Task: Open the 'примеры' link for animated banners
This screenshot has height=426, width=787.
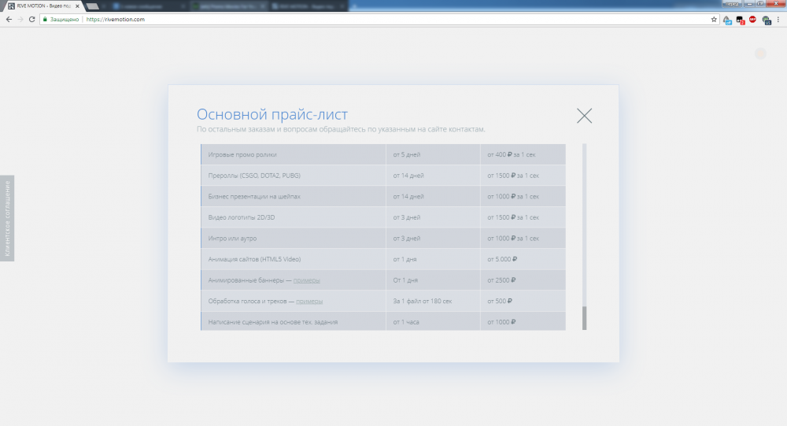Action: (306, 280)
